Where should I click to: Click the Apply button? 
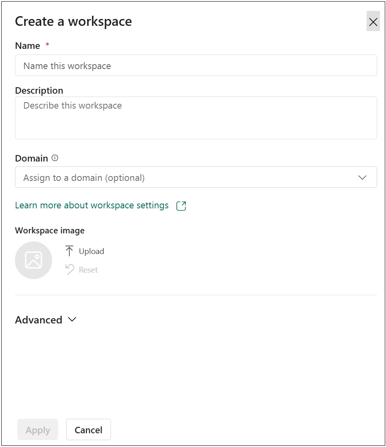click(x=38, y=430)
